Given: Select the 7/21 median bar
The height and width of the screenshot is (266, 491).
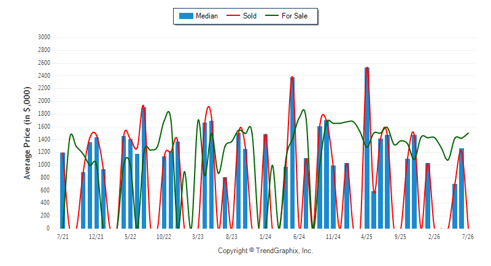Looking at the screenshot, I should (63, 191).
